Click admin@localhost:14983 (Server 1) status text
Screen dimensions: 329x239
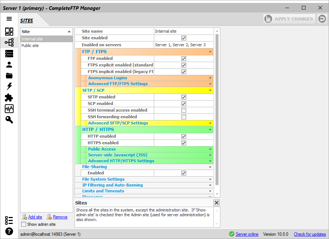[x=50, y=234]
